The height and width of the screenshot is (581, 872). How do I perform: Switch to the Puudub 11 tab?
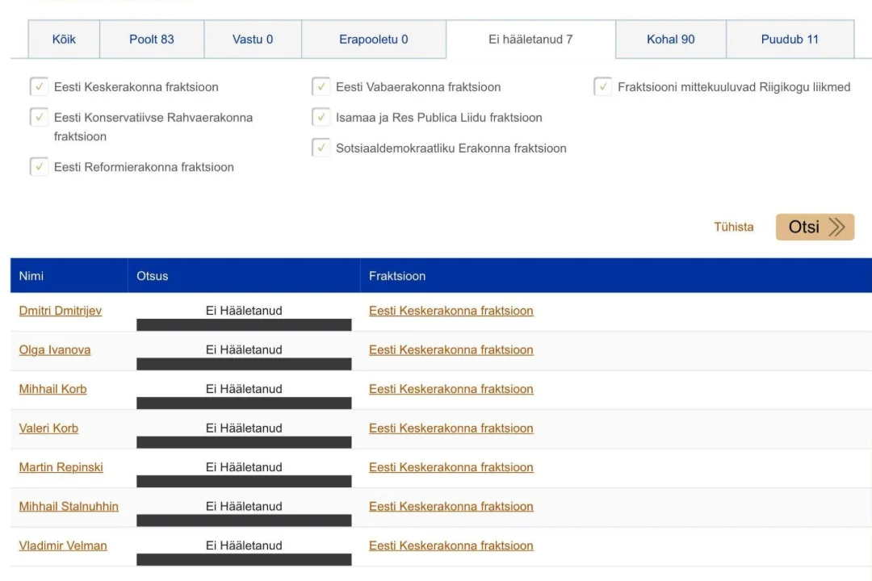(x=790, y=40)
